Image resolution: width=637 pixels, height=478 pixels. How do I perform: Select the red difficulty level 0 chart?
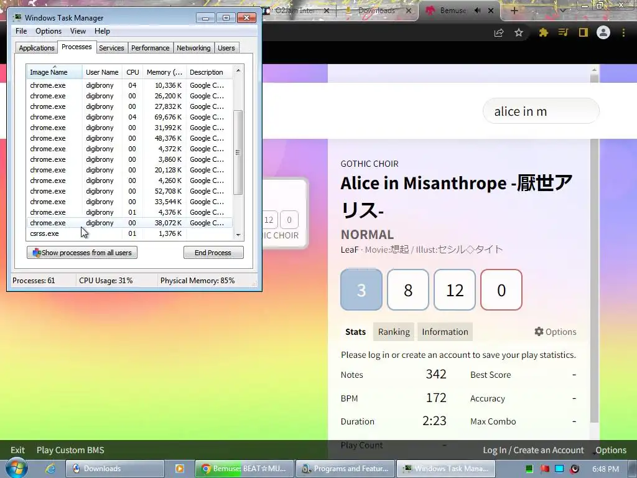501,290
